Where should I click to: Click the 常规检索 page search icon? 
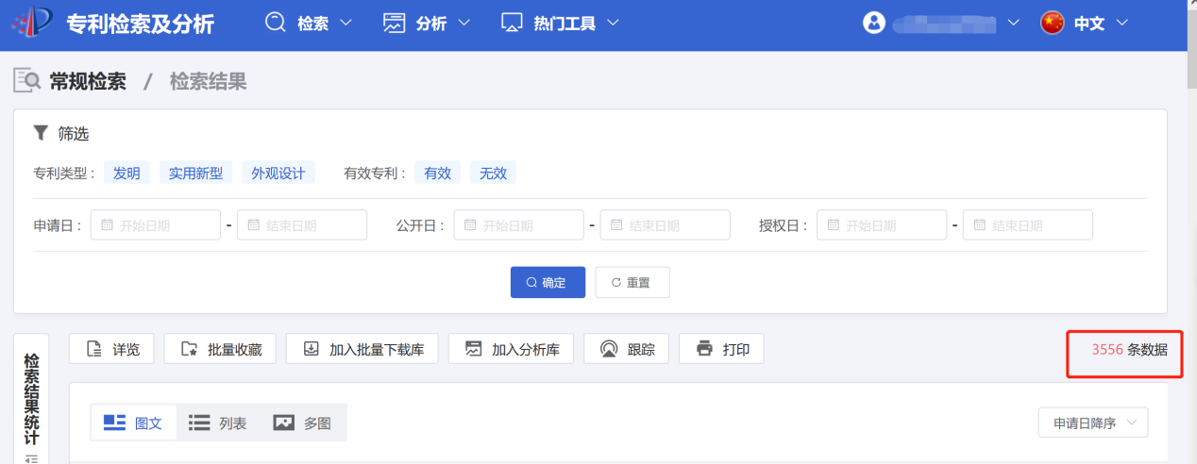(x=26, y=81)
